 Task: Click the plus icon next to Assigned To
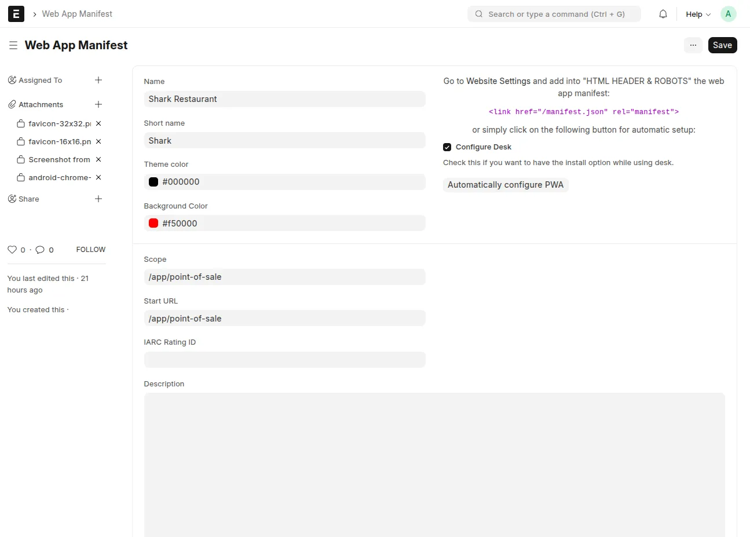(x=98, y=80)
